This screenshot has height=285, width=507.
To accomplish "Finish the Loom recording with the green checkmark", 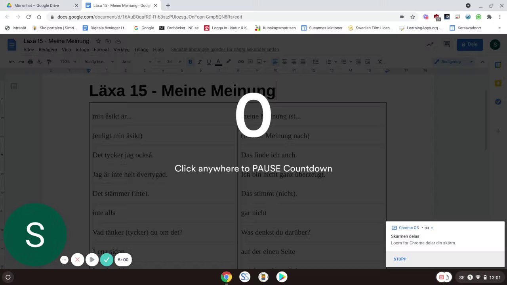I will (x=106, y=260).
